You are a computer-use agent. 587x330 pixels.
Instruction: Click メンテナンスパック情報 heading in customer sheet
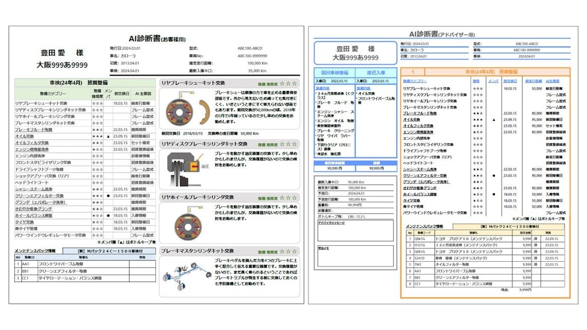coord(36,250)
